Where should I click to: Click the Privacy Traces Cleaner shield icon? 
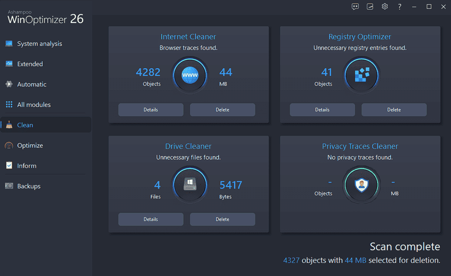362,184
